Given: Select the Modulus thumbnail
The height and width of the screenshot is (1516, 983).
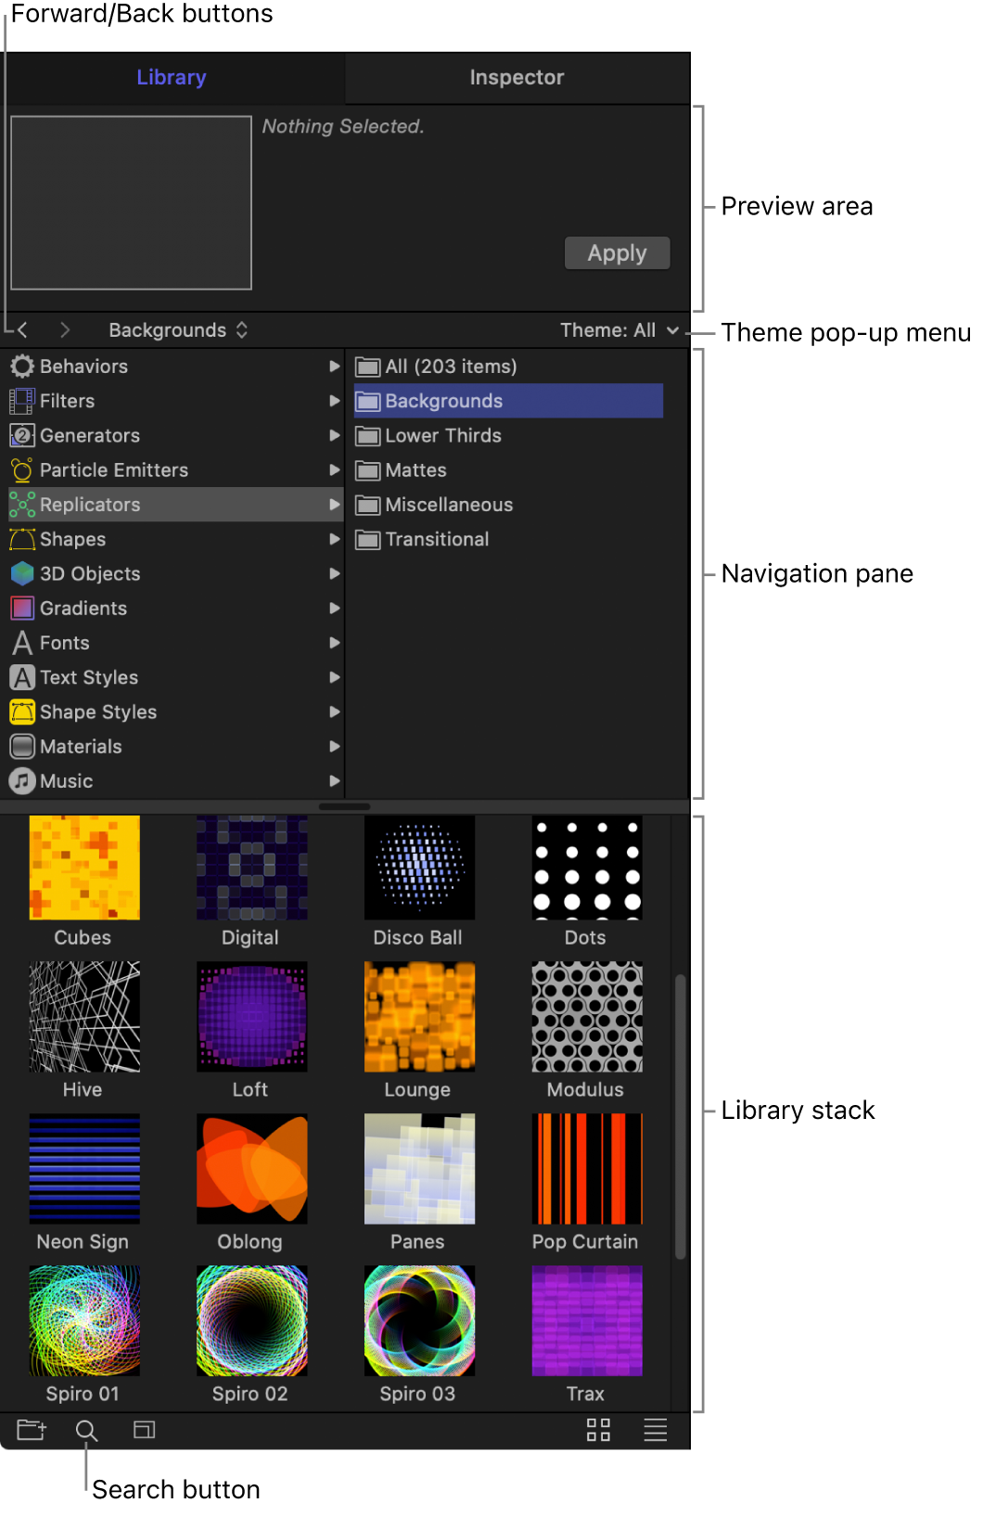Looking at the screenshot, I should pyautogui.click(x=587, y=1017).
